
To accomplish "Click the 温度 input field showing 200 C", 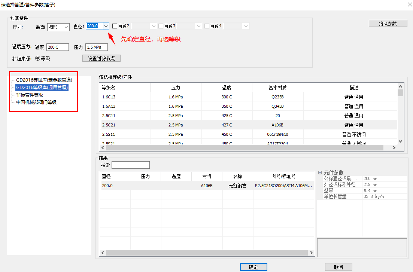I will coord(57,47).
